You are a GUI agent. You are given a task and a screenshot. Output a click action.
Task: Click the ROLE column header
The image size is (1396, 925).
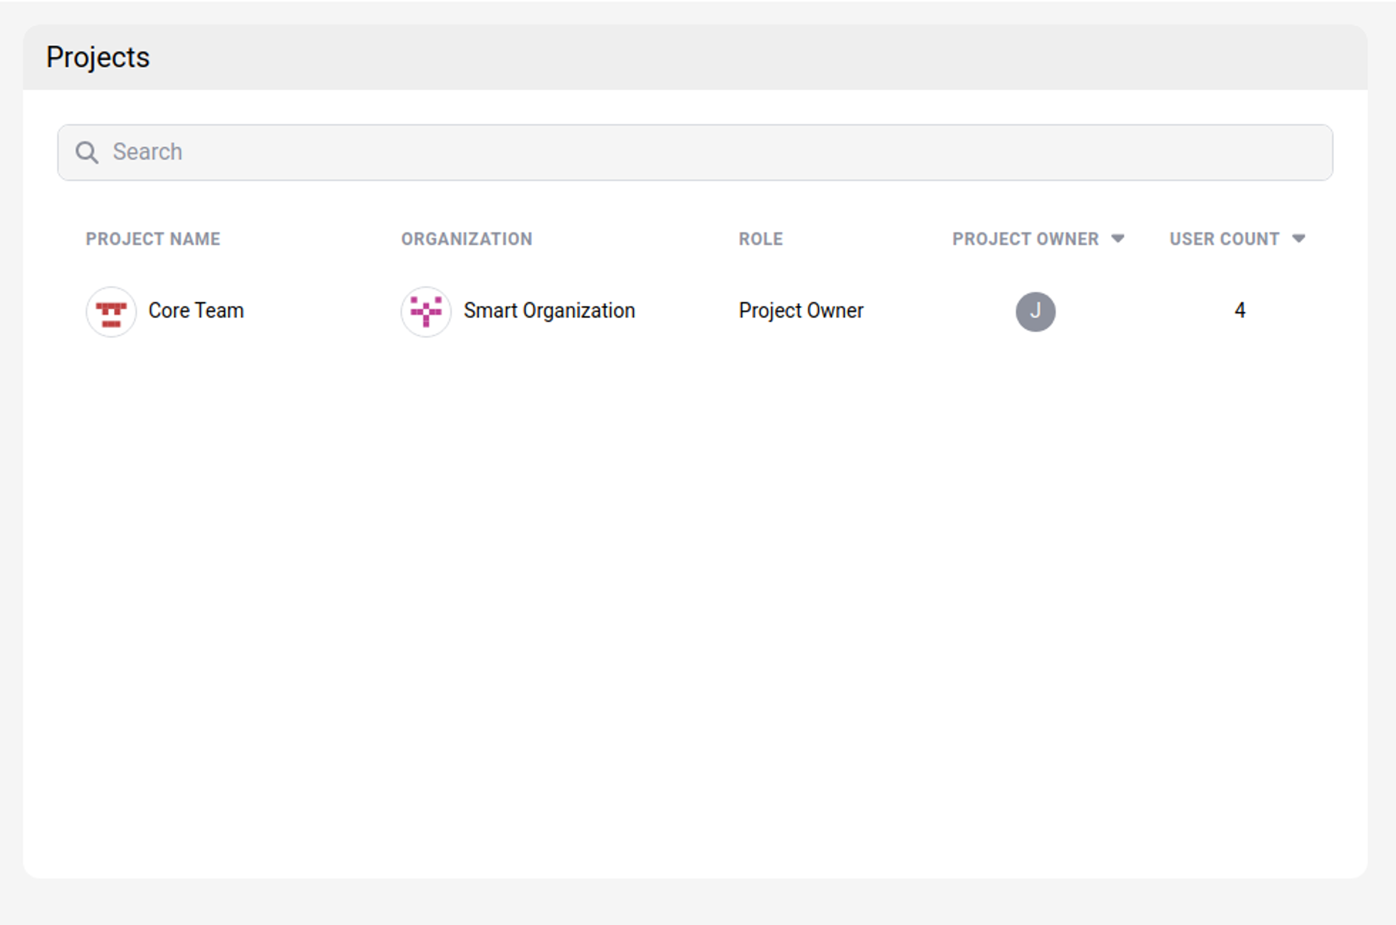tap(760, 239)
